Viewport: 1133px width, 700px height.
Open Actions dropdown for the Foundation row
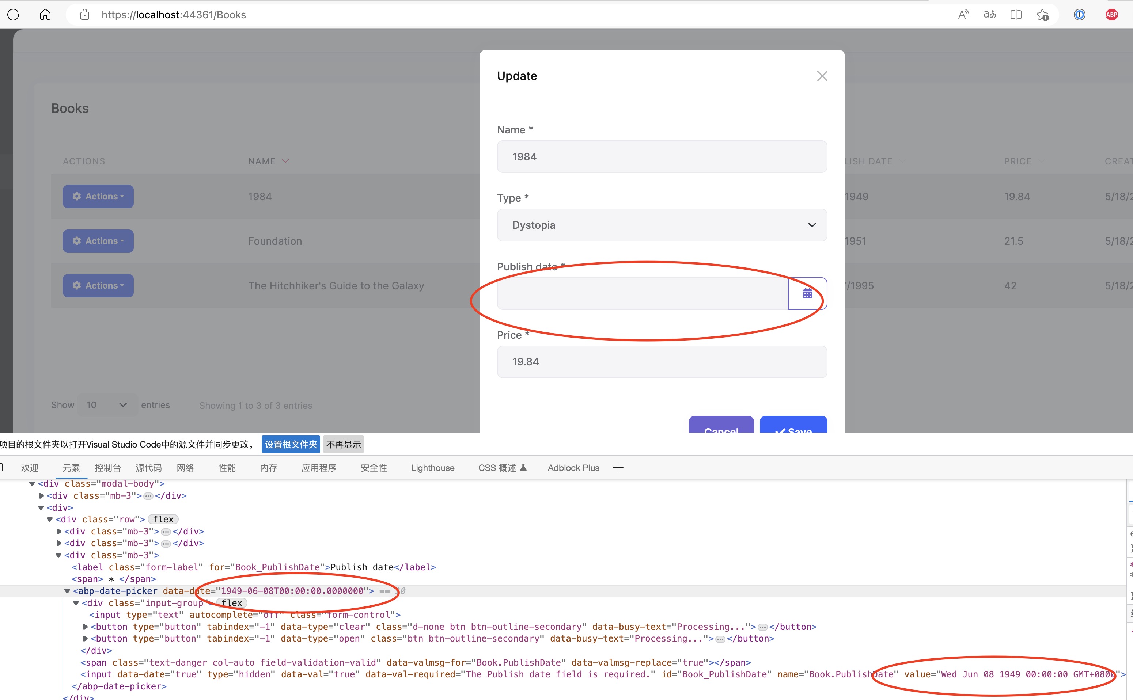pyautogui.click(x=98, y=241)
